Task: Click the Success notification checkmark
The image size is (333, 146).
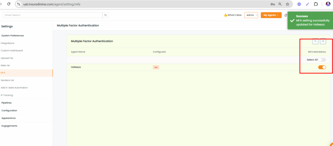Action: [x=292, y=20]
